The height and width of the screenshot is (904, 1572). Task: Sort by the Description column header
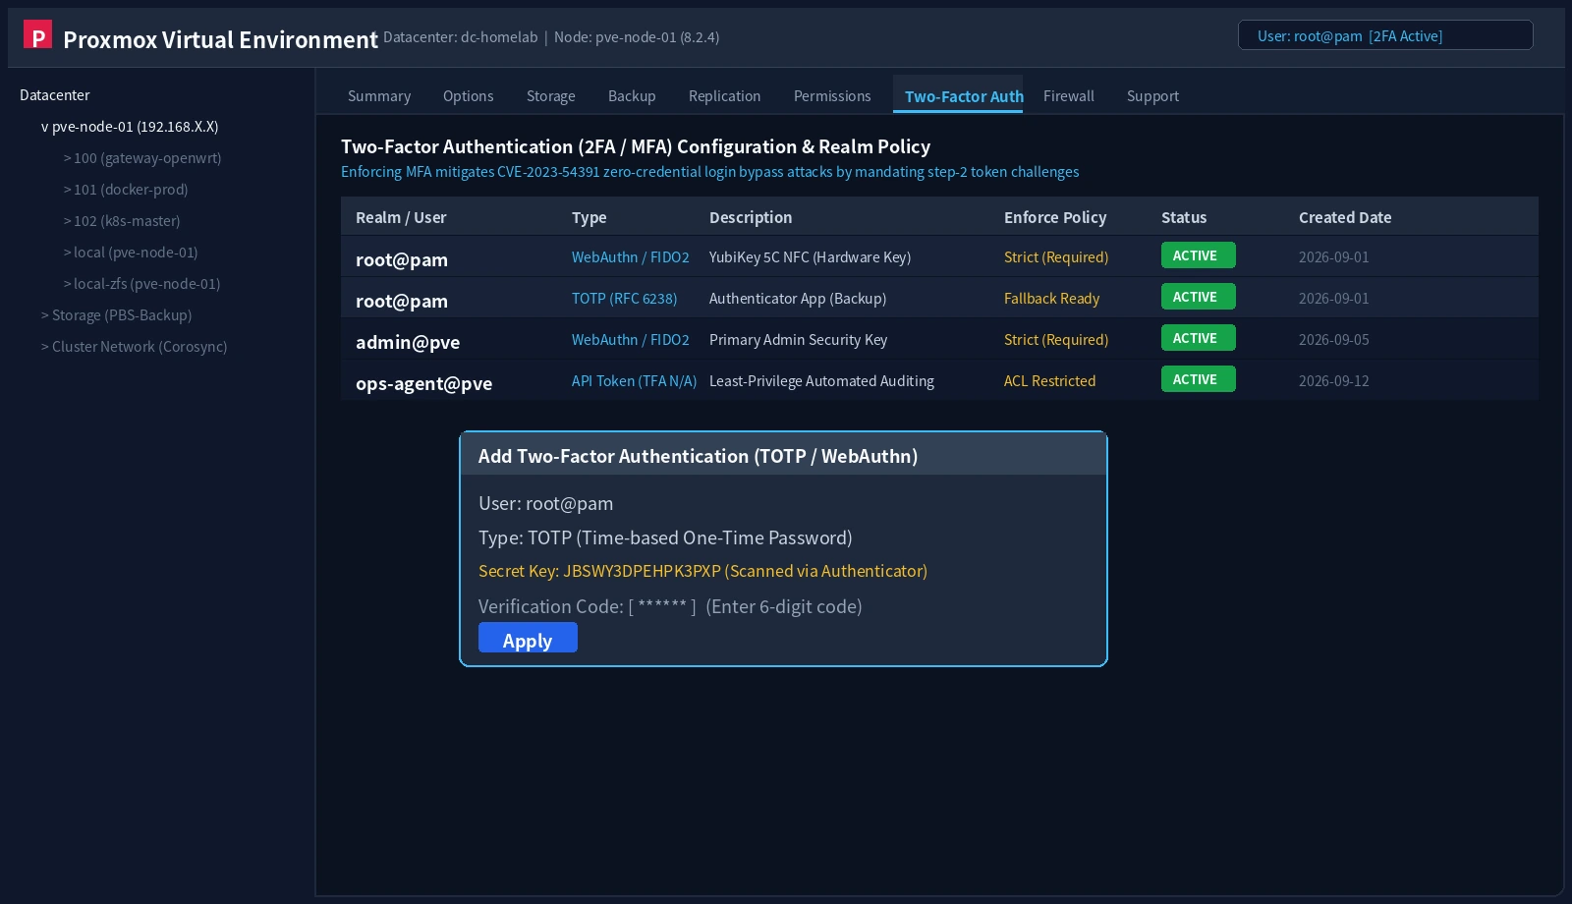pos(751,217)
